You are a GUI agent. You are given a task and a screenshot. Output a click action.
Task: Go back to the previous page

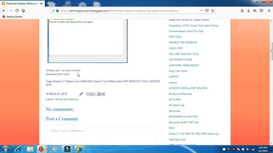(x=4, y=11)
